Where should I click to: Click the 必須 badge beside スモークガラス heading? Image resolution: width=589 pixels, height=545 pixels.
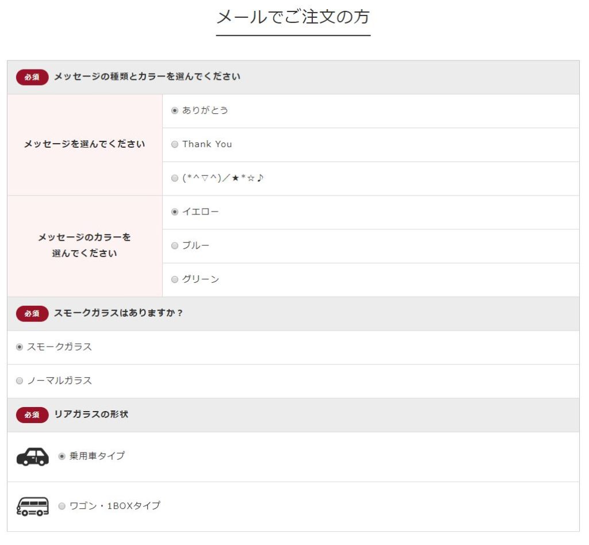click(32, 314)
